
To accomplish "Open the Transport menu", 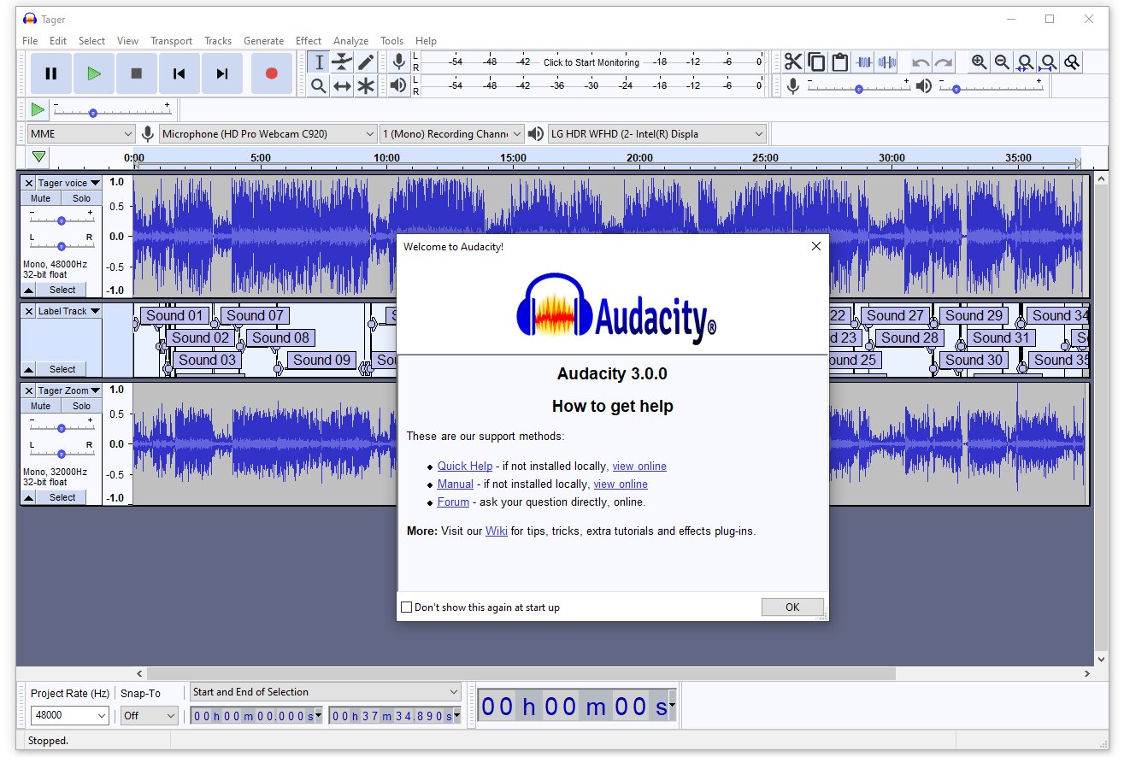I will (x=171, y=40).
